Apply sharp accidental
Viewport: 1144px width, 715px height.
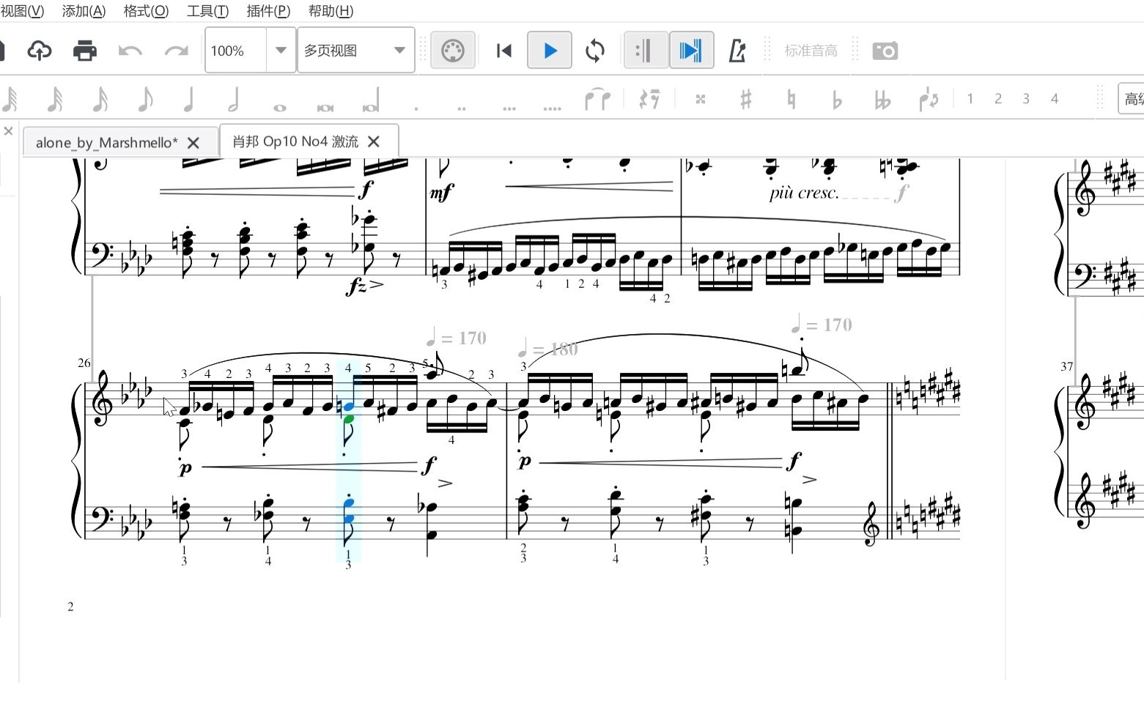point(746,99)
